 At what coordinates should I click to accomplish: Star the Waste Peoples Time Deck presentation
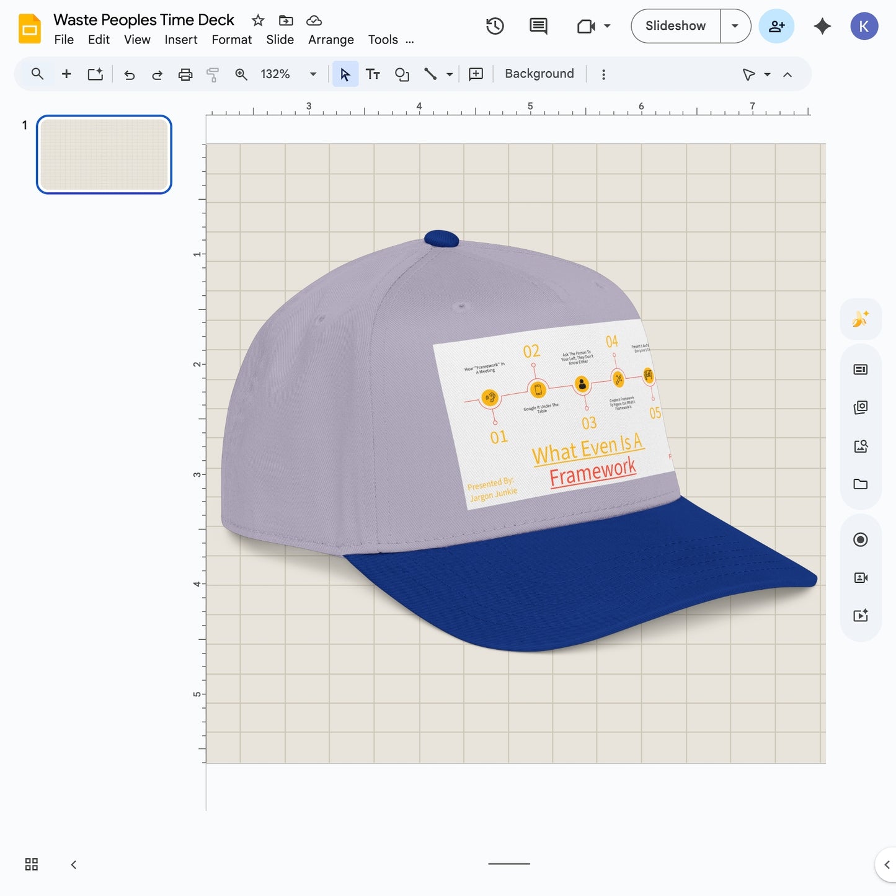(257, 19)
